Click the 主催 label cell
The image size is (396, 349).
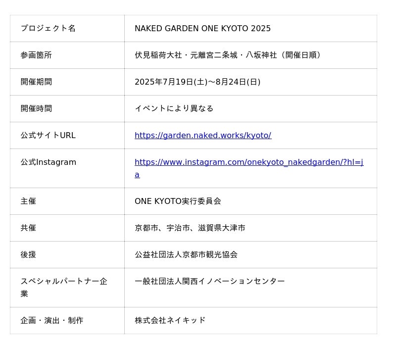[28, 201]
